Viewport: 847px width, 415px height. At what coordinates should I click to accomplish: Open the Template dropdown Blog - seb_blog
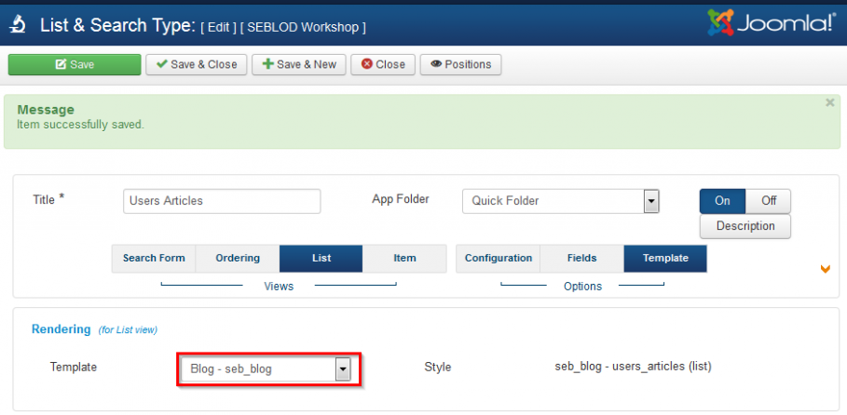click(266, 369)
